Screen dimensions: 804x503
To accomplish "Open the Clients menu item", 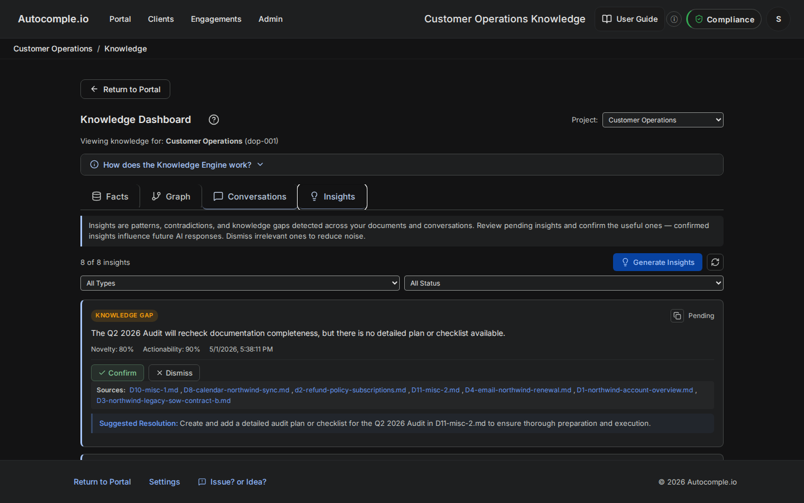I will tap(161, 19).
